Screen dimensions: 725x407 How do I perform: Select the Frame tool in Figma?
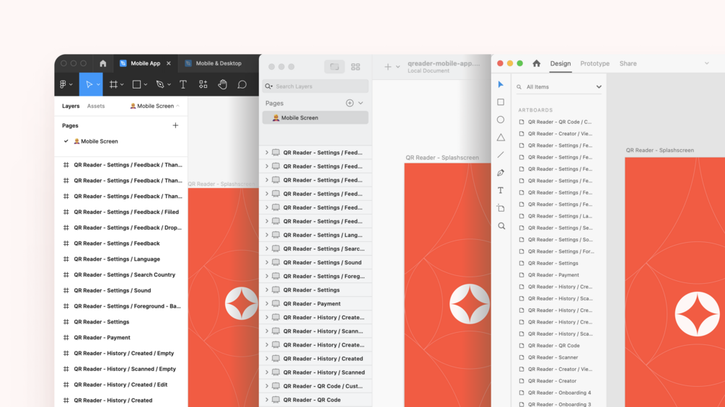click(113, 84)
